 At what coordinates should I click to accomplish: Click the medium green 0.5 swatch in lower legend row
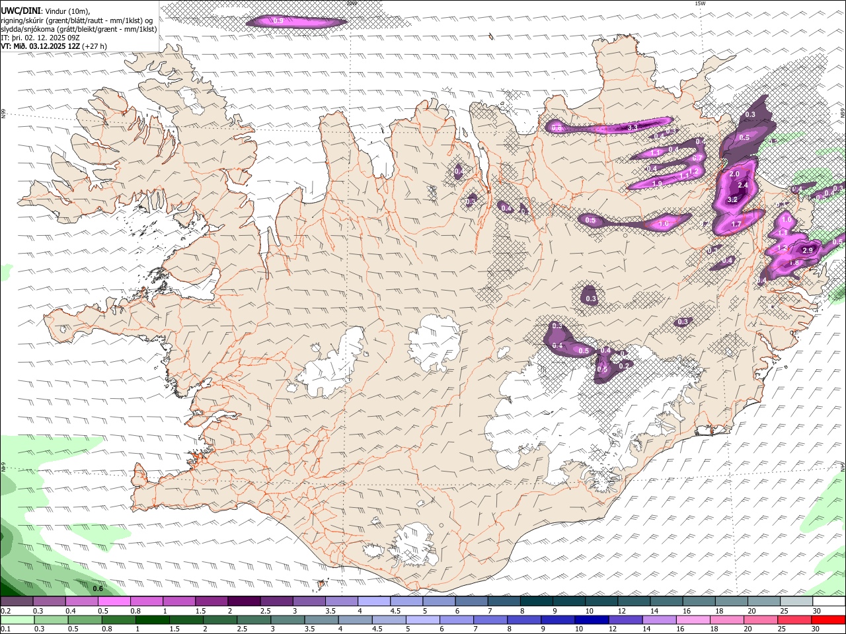click(x=85, y=619)
